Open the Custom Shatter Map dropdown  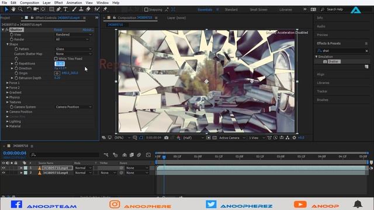click(74, 54)
